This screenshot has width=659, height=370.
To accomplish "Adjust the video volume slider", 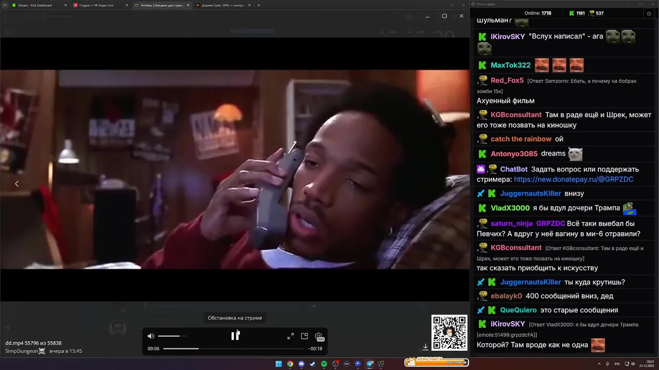I will click(172, 336).
